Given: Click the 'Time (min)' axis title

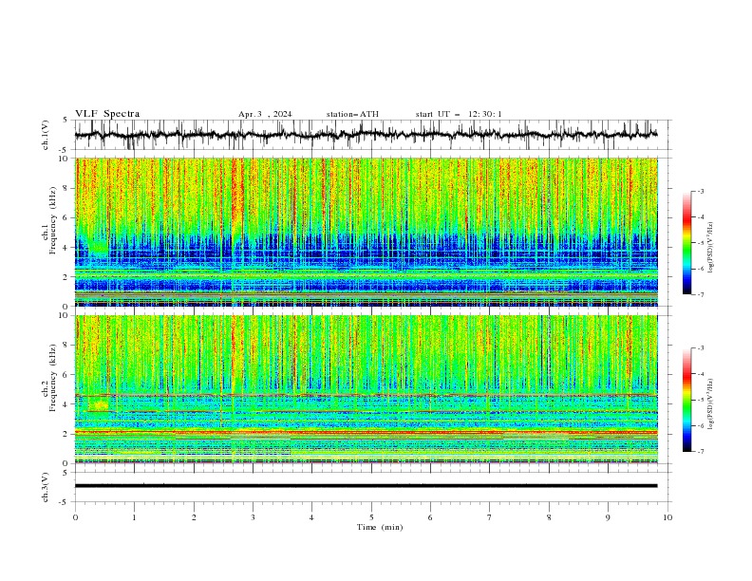Looking at the screenshot, I should pos(380,527).
